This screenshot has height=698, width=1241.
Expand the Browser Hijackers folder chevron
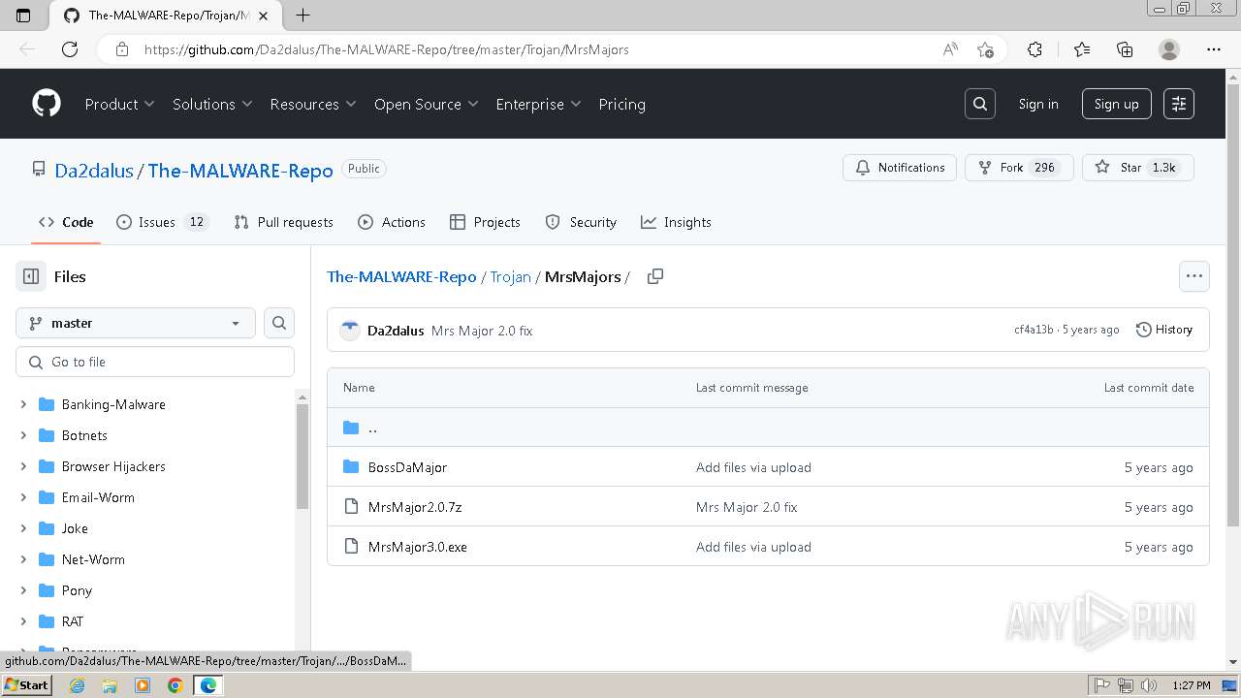[x=23, y=466]
